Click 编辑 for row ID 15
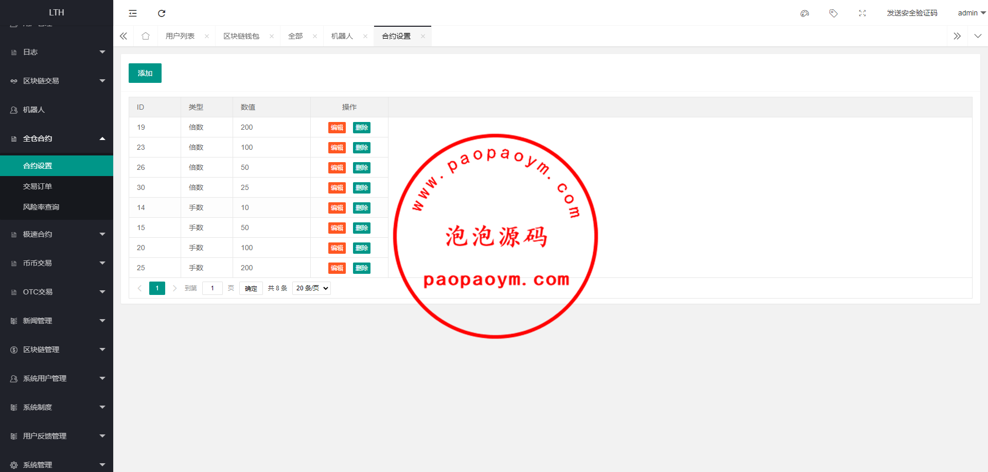Viewport: 988px width, 472px height. (x=337, y=228)
